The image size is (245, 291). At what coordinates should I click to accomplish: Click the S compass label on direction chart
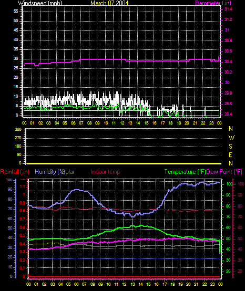pos(230,147)
